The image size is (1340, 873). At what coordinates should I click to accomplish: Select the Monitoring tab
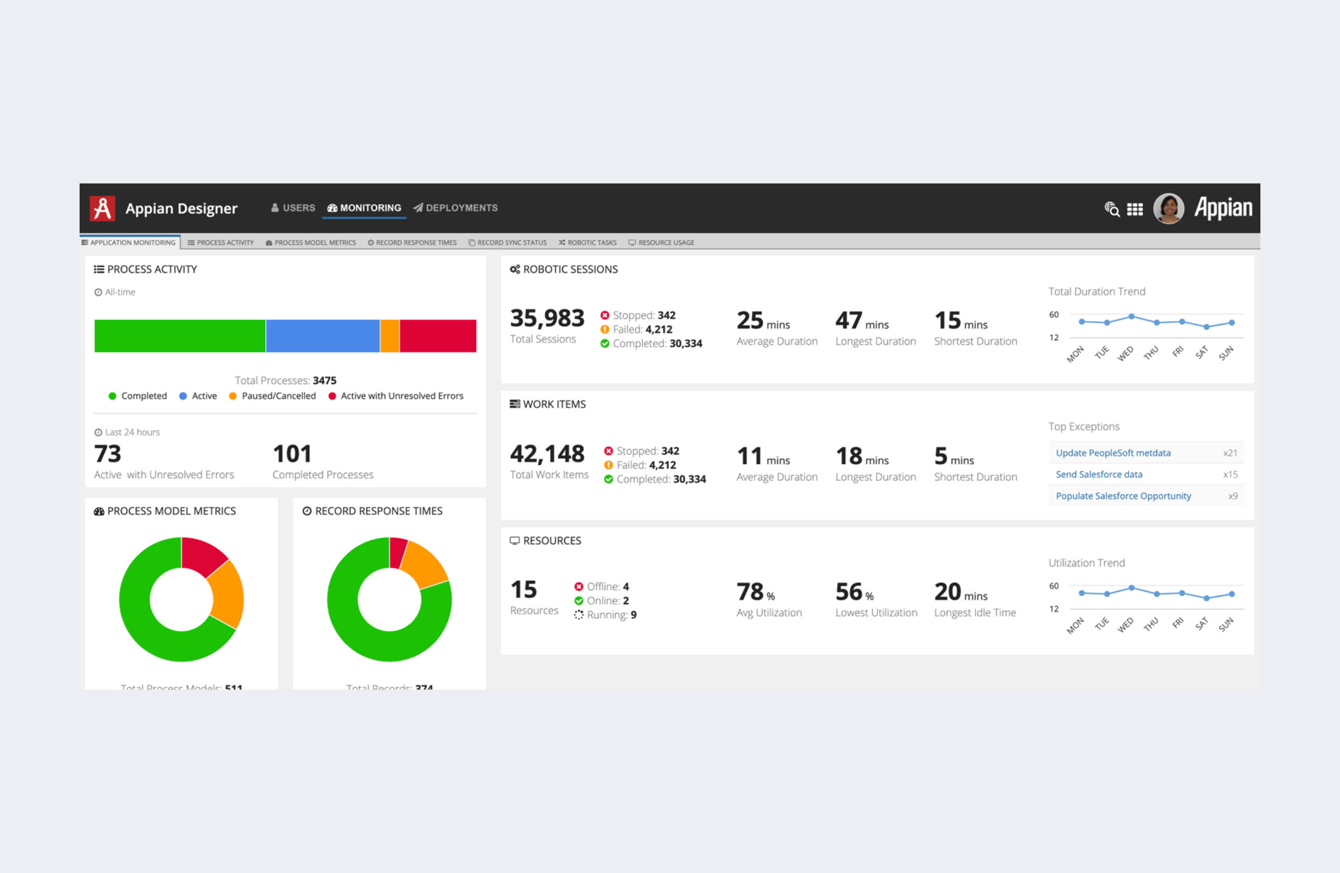click(364, 208)
